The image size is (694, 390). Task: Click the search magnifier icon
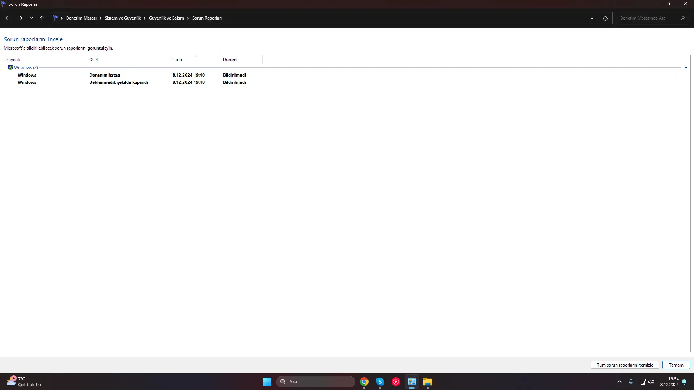(x=682, y=18)
